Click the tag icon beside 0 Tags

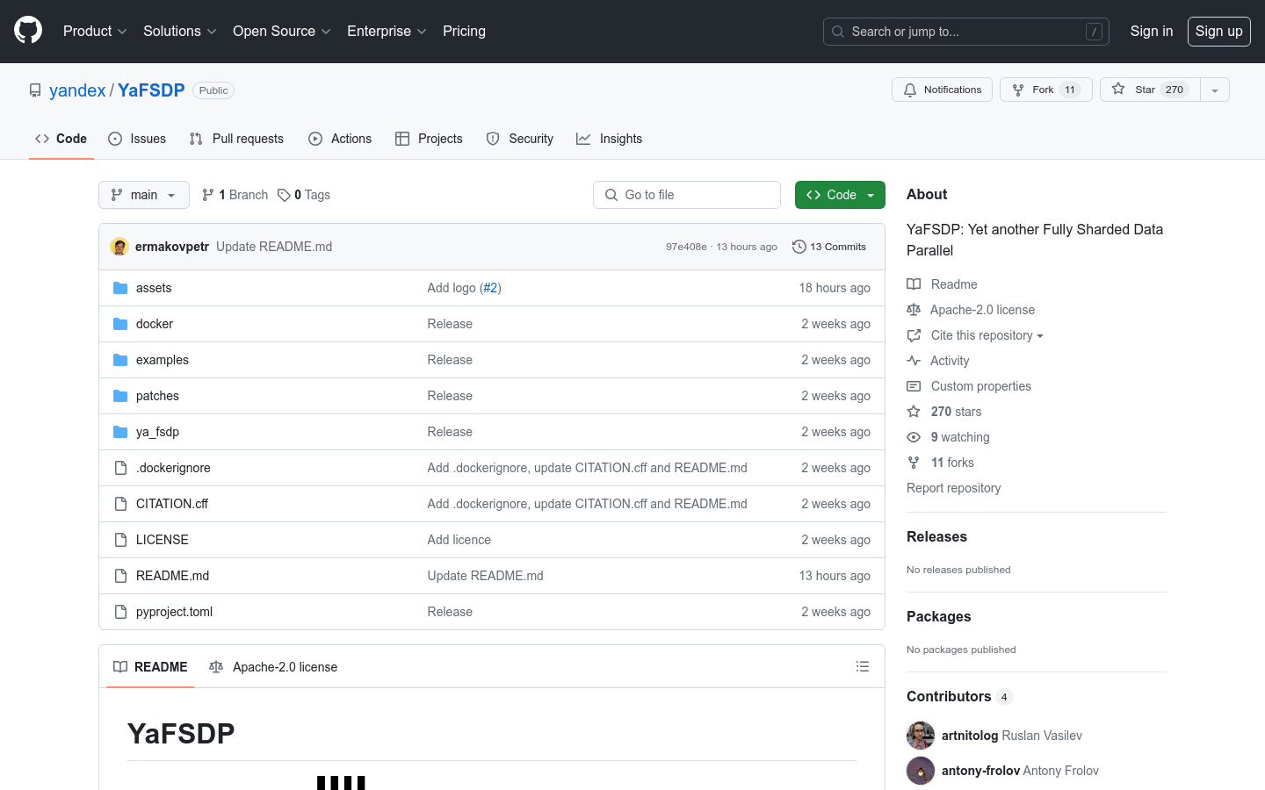284,195
